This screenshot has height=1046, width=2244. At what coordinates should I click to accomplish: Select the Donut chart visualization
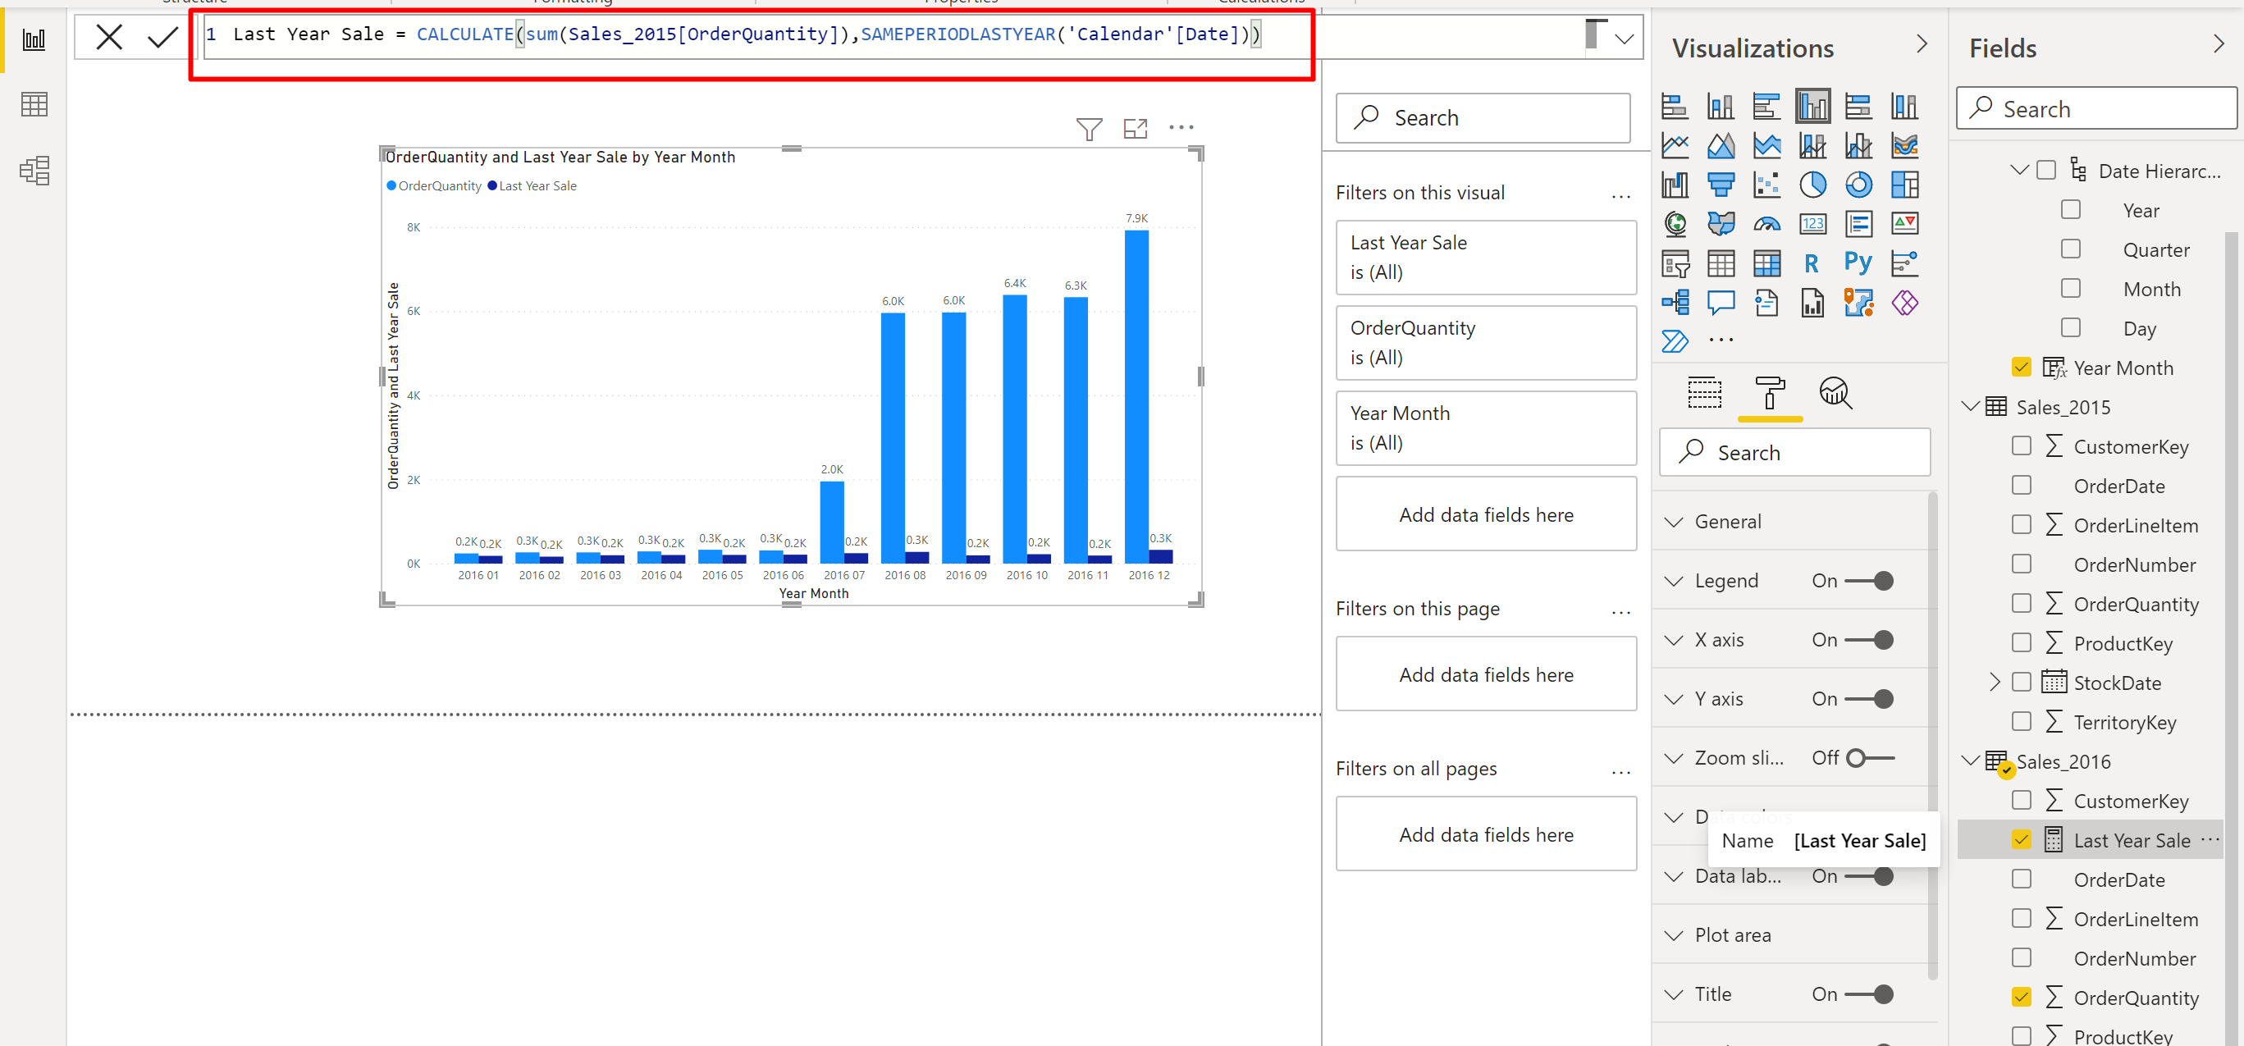1859,185
